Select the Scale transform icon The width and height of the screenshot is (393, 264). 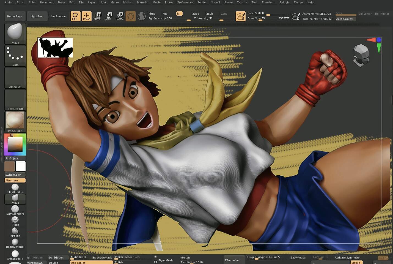(108, 16)
